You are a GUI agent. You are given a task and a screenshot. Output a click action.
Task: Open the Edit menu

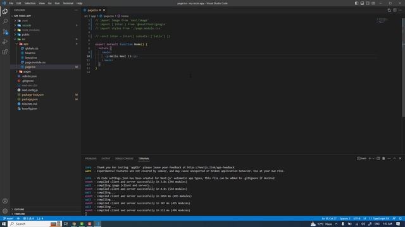19,3
